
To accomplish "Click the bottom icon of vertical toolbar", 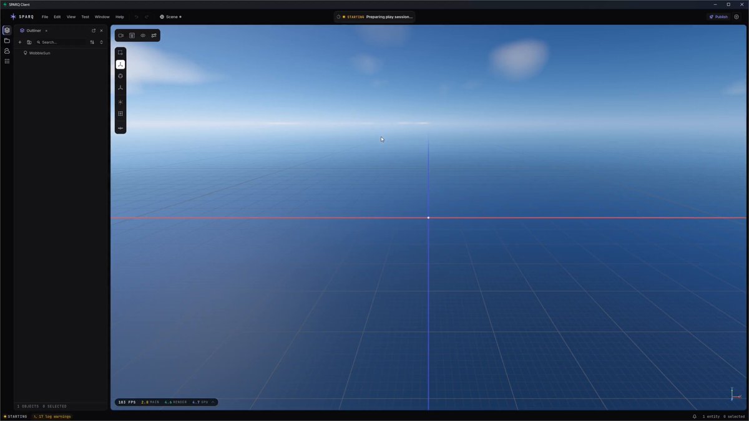I will pyautogui.click(x=120, y=128).
